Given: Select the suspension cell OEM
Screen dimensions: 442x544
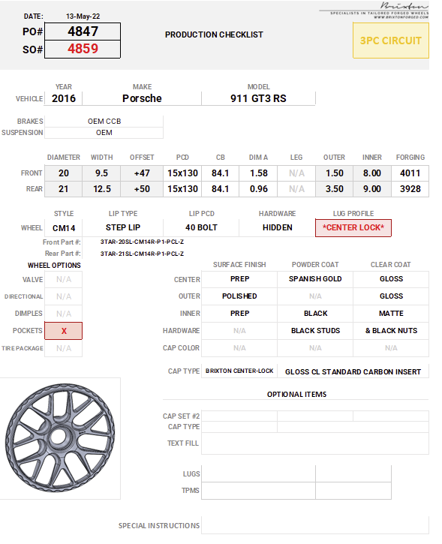Looking at the screenshot, I should coord(104,133).
